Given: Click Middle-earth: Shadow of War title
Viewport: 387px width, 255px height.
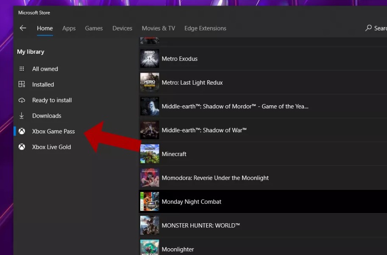Looking at the screenshot, I should (204, 130).
